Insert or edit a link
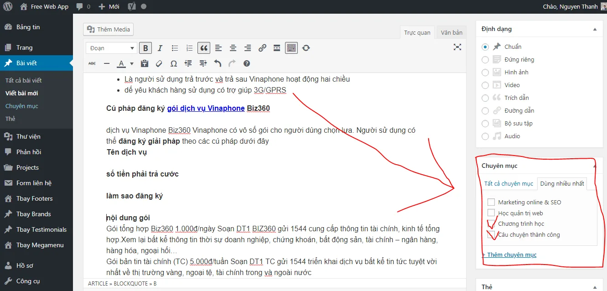 pos(262,48)
